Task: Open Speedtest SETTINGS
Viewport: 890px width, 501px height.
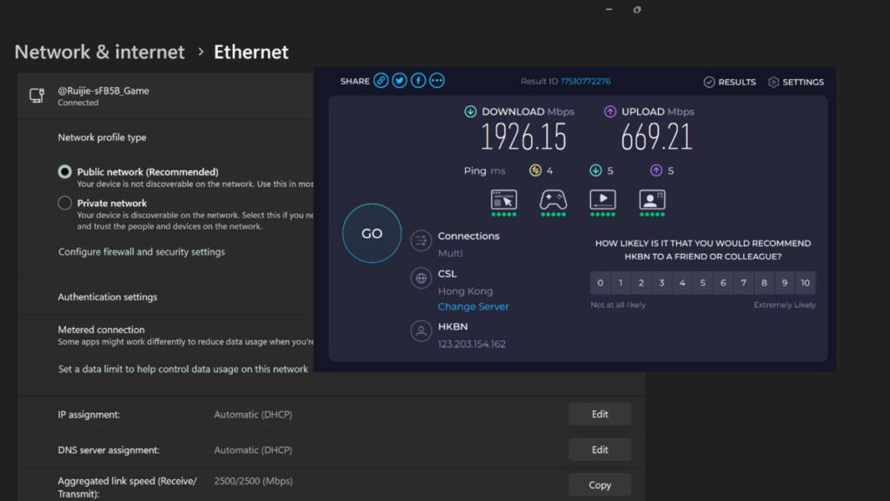Action: (x=796, y=82)
